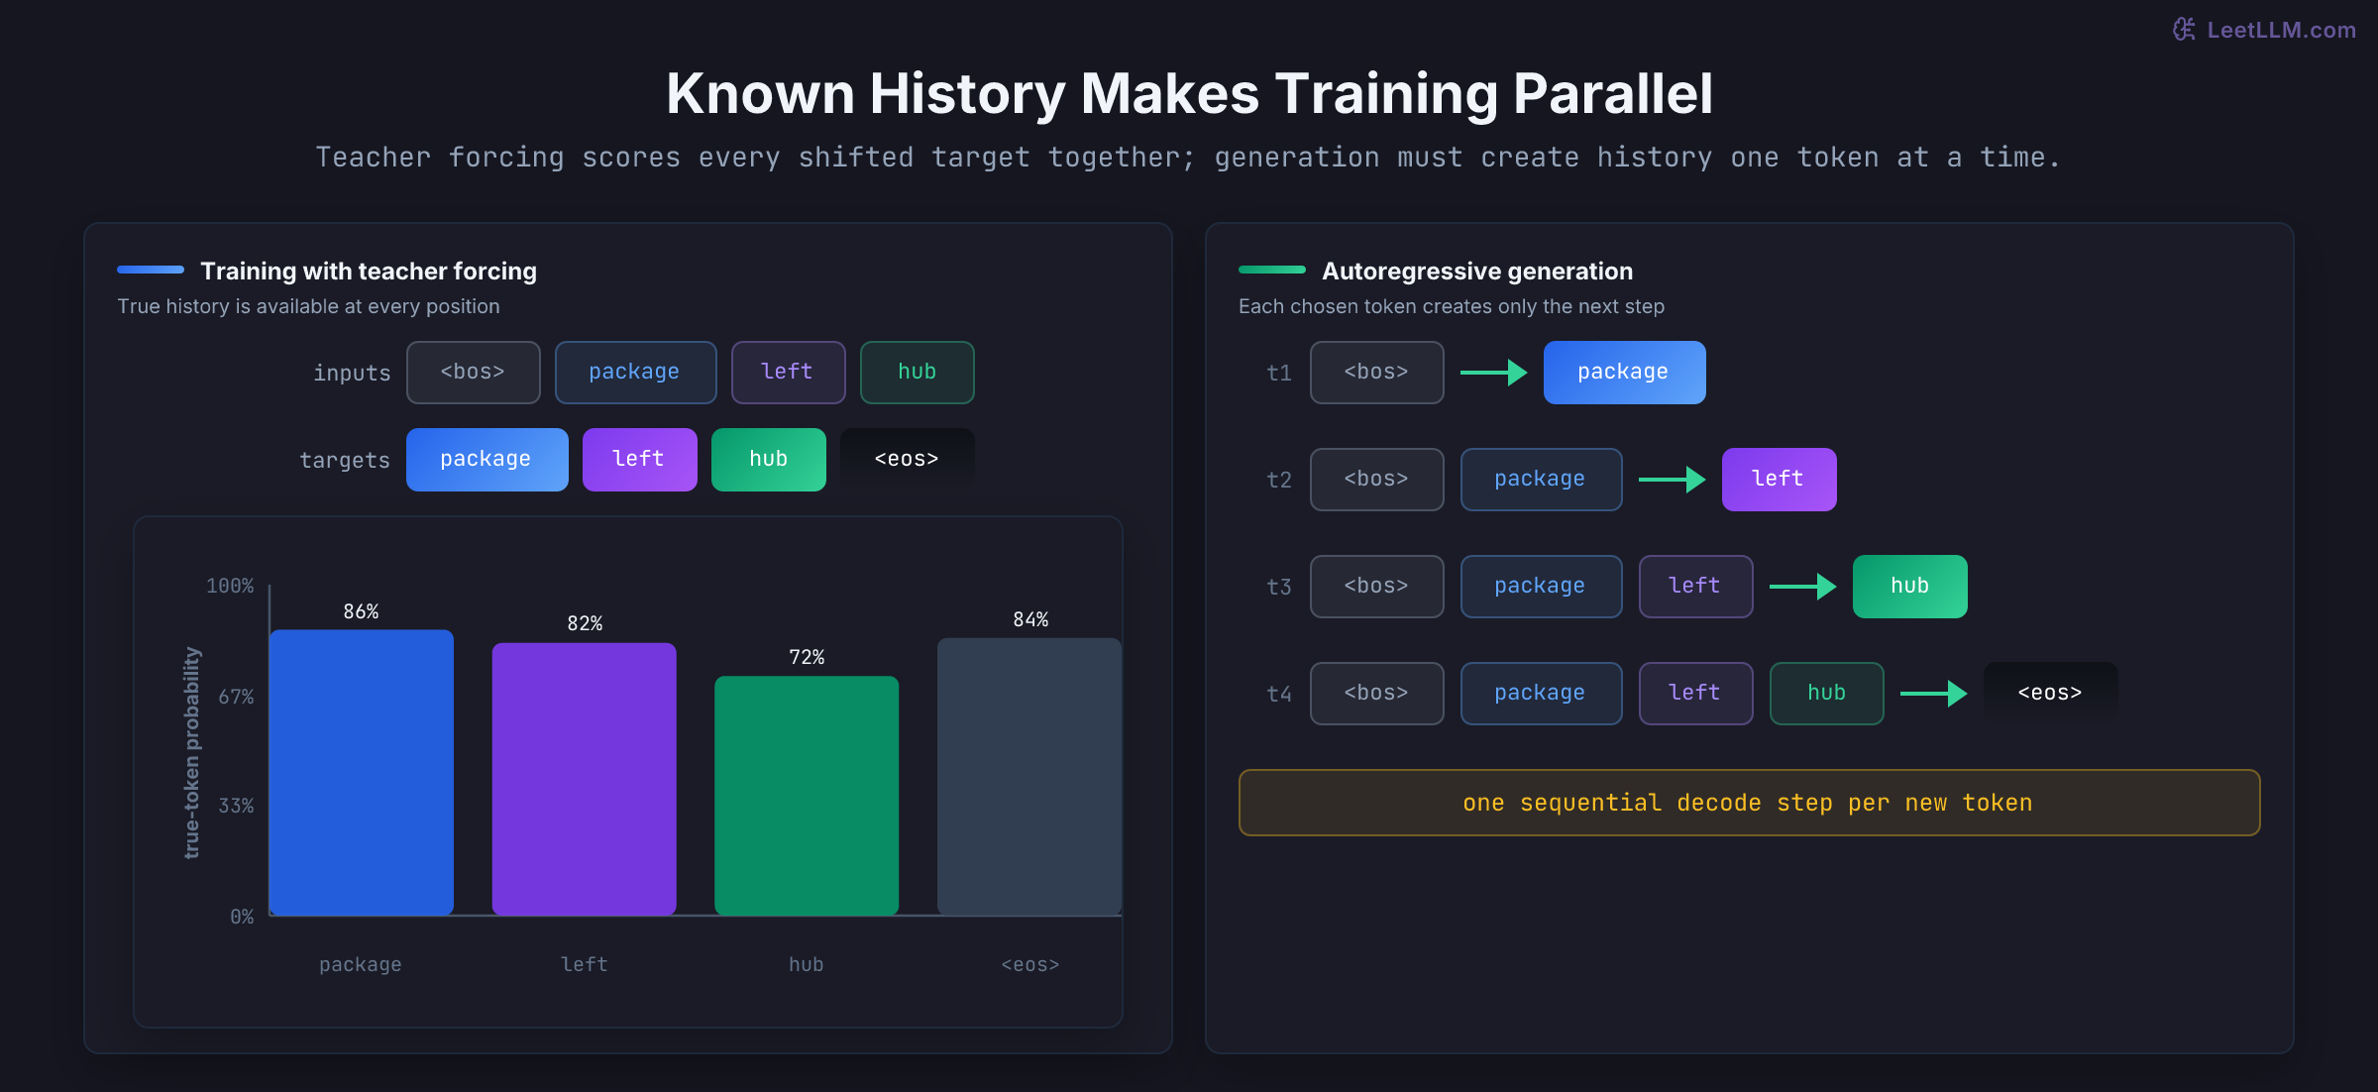Click the green hub bar in chart
Screen dimensions: 2378x1092
(807, 796)
